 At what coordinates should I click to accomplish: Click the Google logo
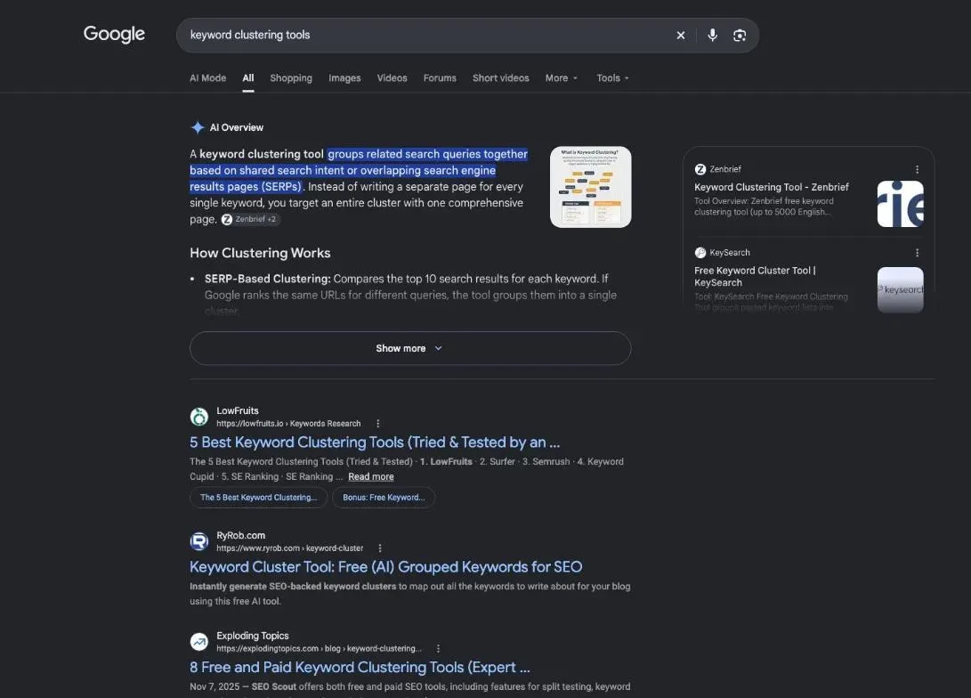[x=114, y=34]
